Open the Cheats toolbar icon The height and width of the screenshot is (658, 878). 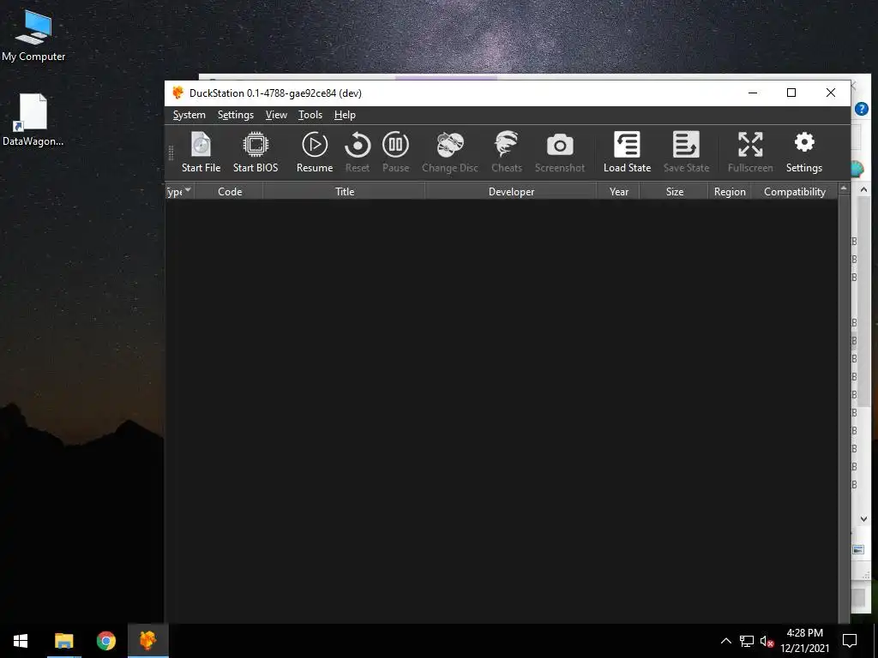(506, 152)
